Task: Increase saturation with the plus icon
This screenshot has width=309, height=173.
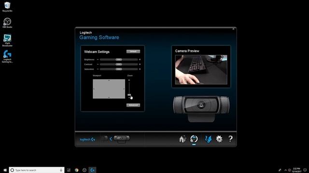Action: [x=140, y=69]
